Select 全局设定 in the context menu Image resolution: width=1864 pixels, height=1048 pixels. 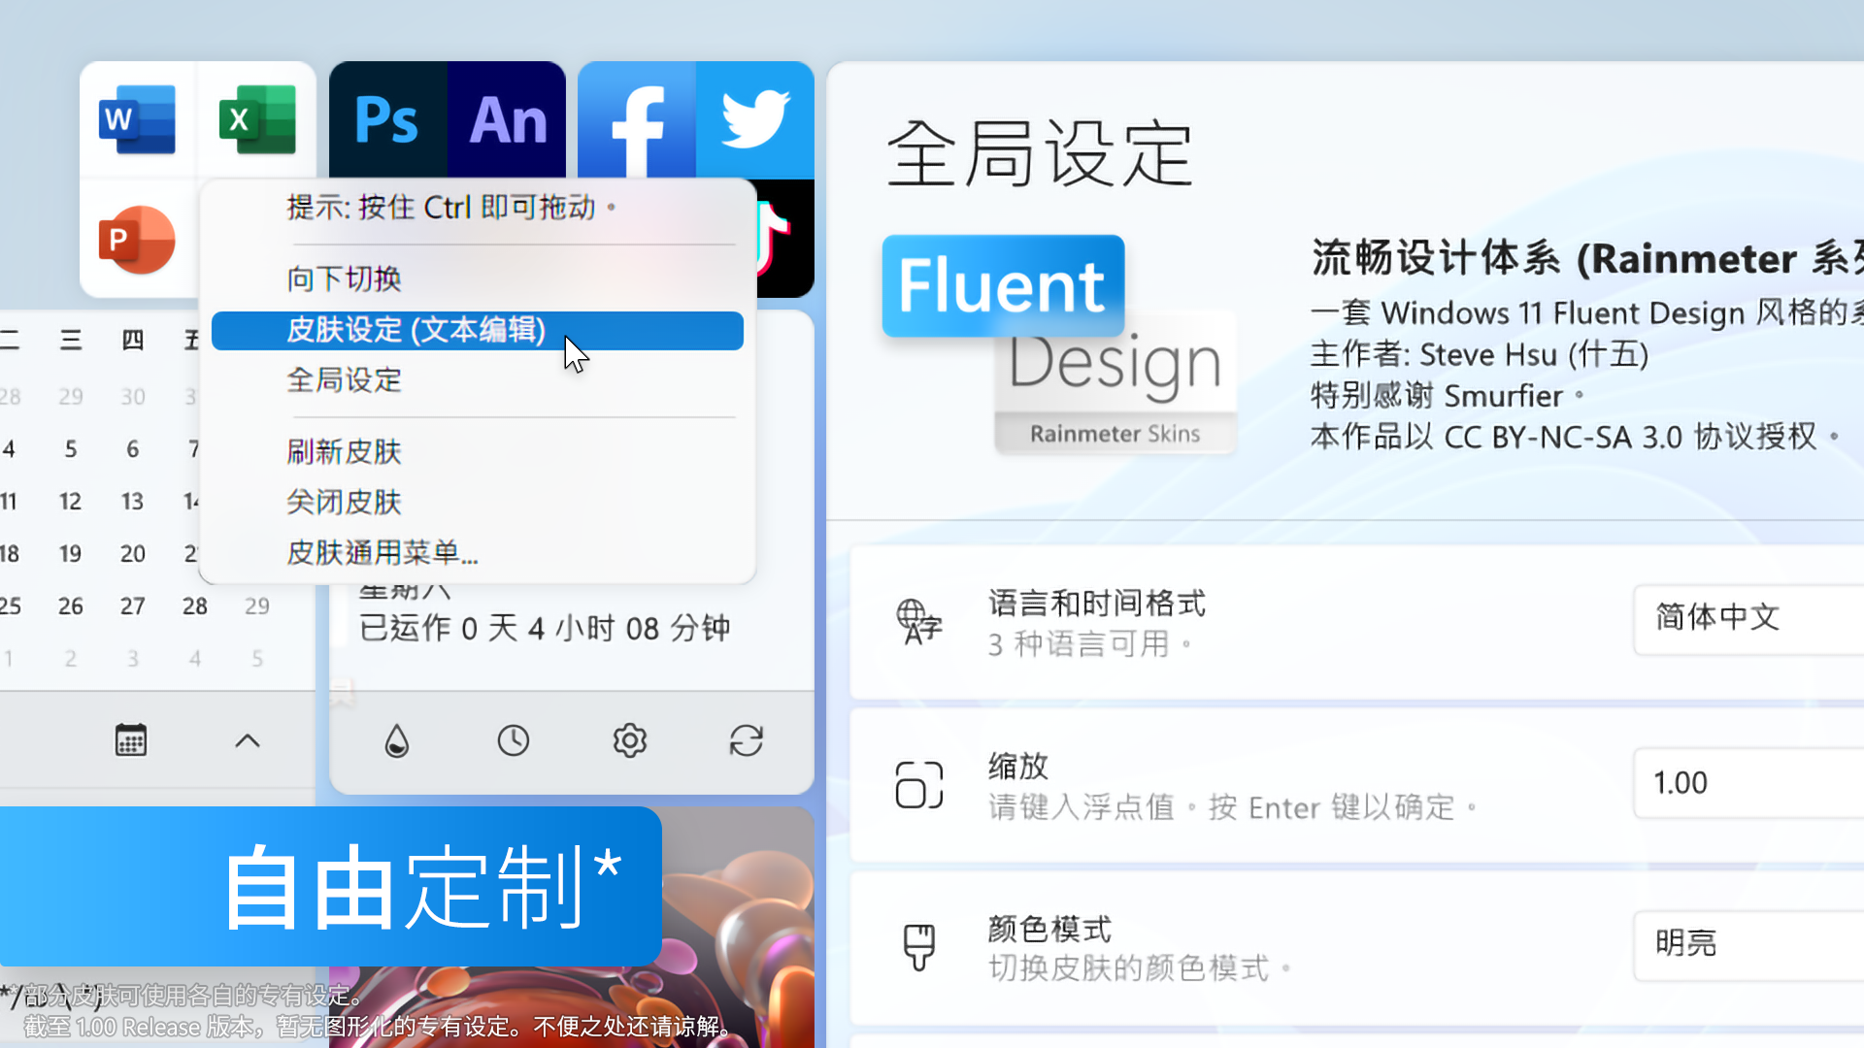[x=478, y=380]
